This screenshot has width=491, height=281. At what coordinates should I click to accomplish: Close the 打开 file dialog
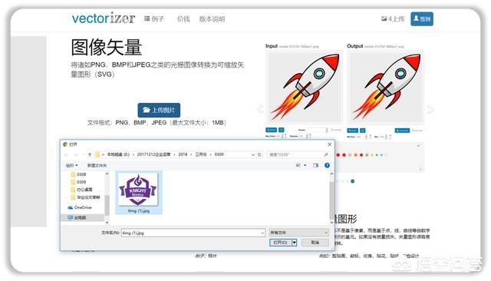click(329, 144)
